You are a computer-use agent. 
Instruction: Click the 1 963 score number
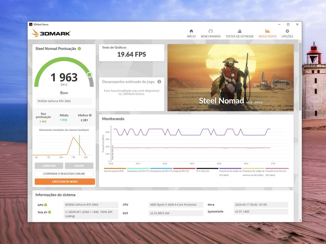click(64, 77)
